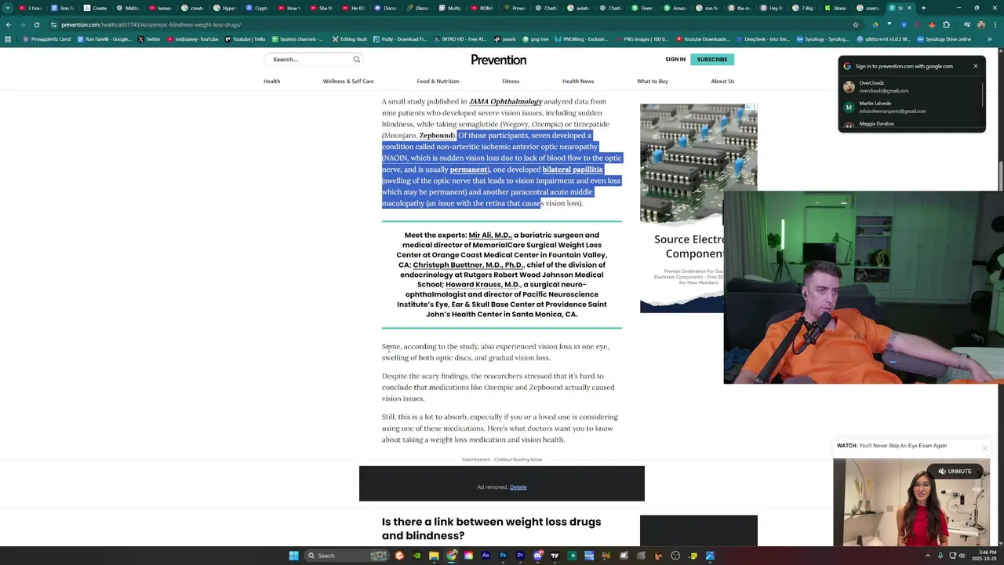Image resolution: width=1004 pixels, height=565 pixels.
Task: Unmute the eye exam video
Action: [954, 471]
